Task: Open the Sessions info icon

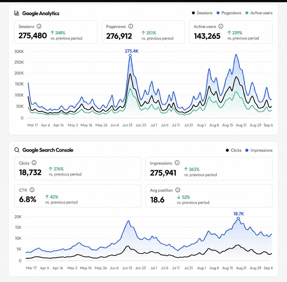Action: [x=39, y=26]
